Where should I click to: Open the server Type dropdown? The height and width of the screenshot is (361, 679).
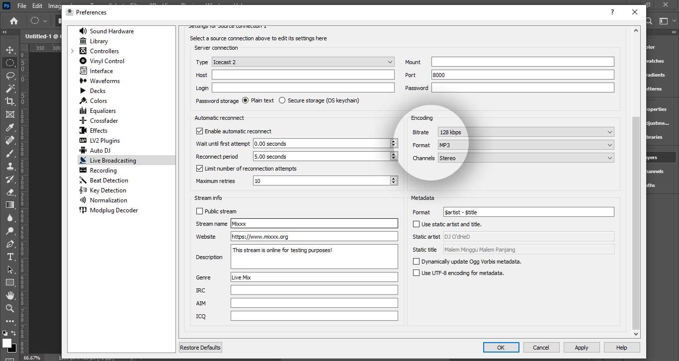pyautogui.click(x=303, y=62)
